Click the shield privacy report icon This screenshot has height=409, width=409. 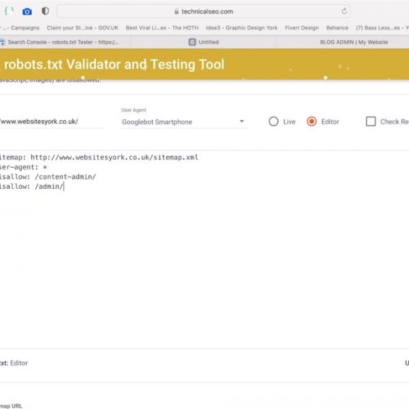coord(45,12)
